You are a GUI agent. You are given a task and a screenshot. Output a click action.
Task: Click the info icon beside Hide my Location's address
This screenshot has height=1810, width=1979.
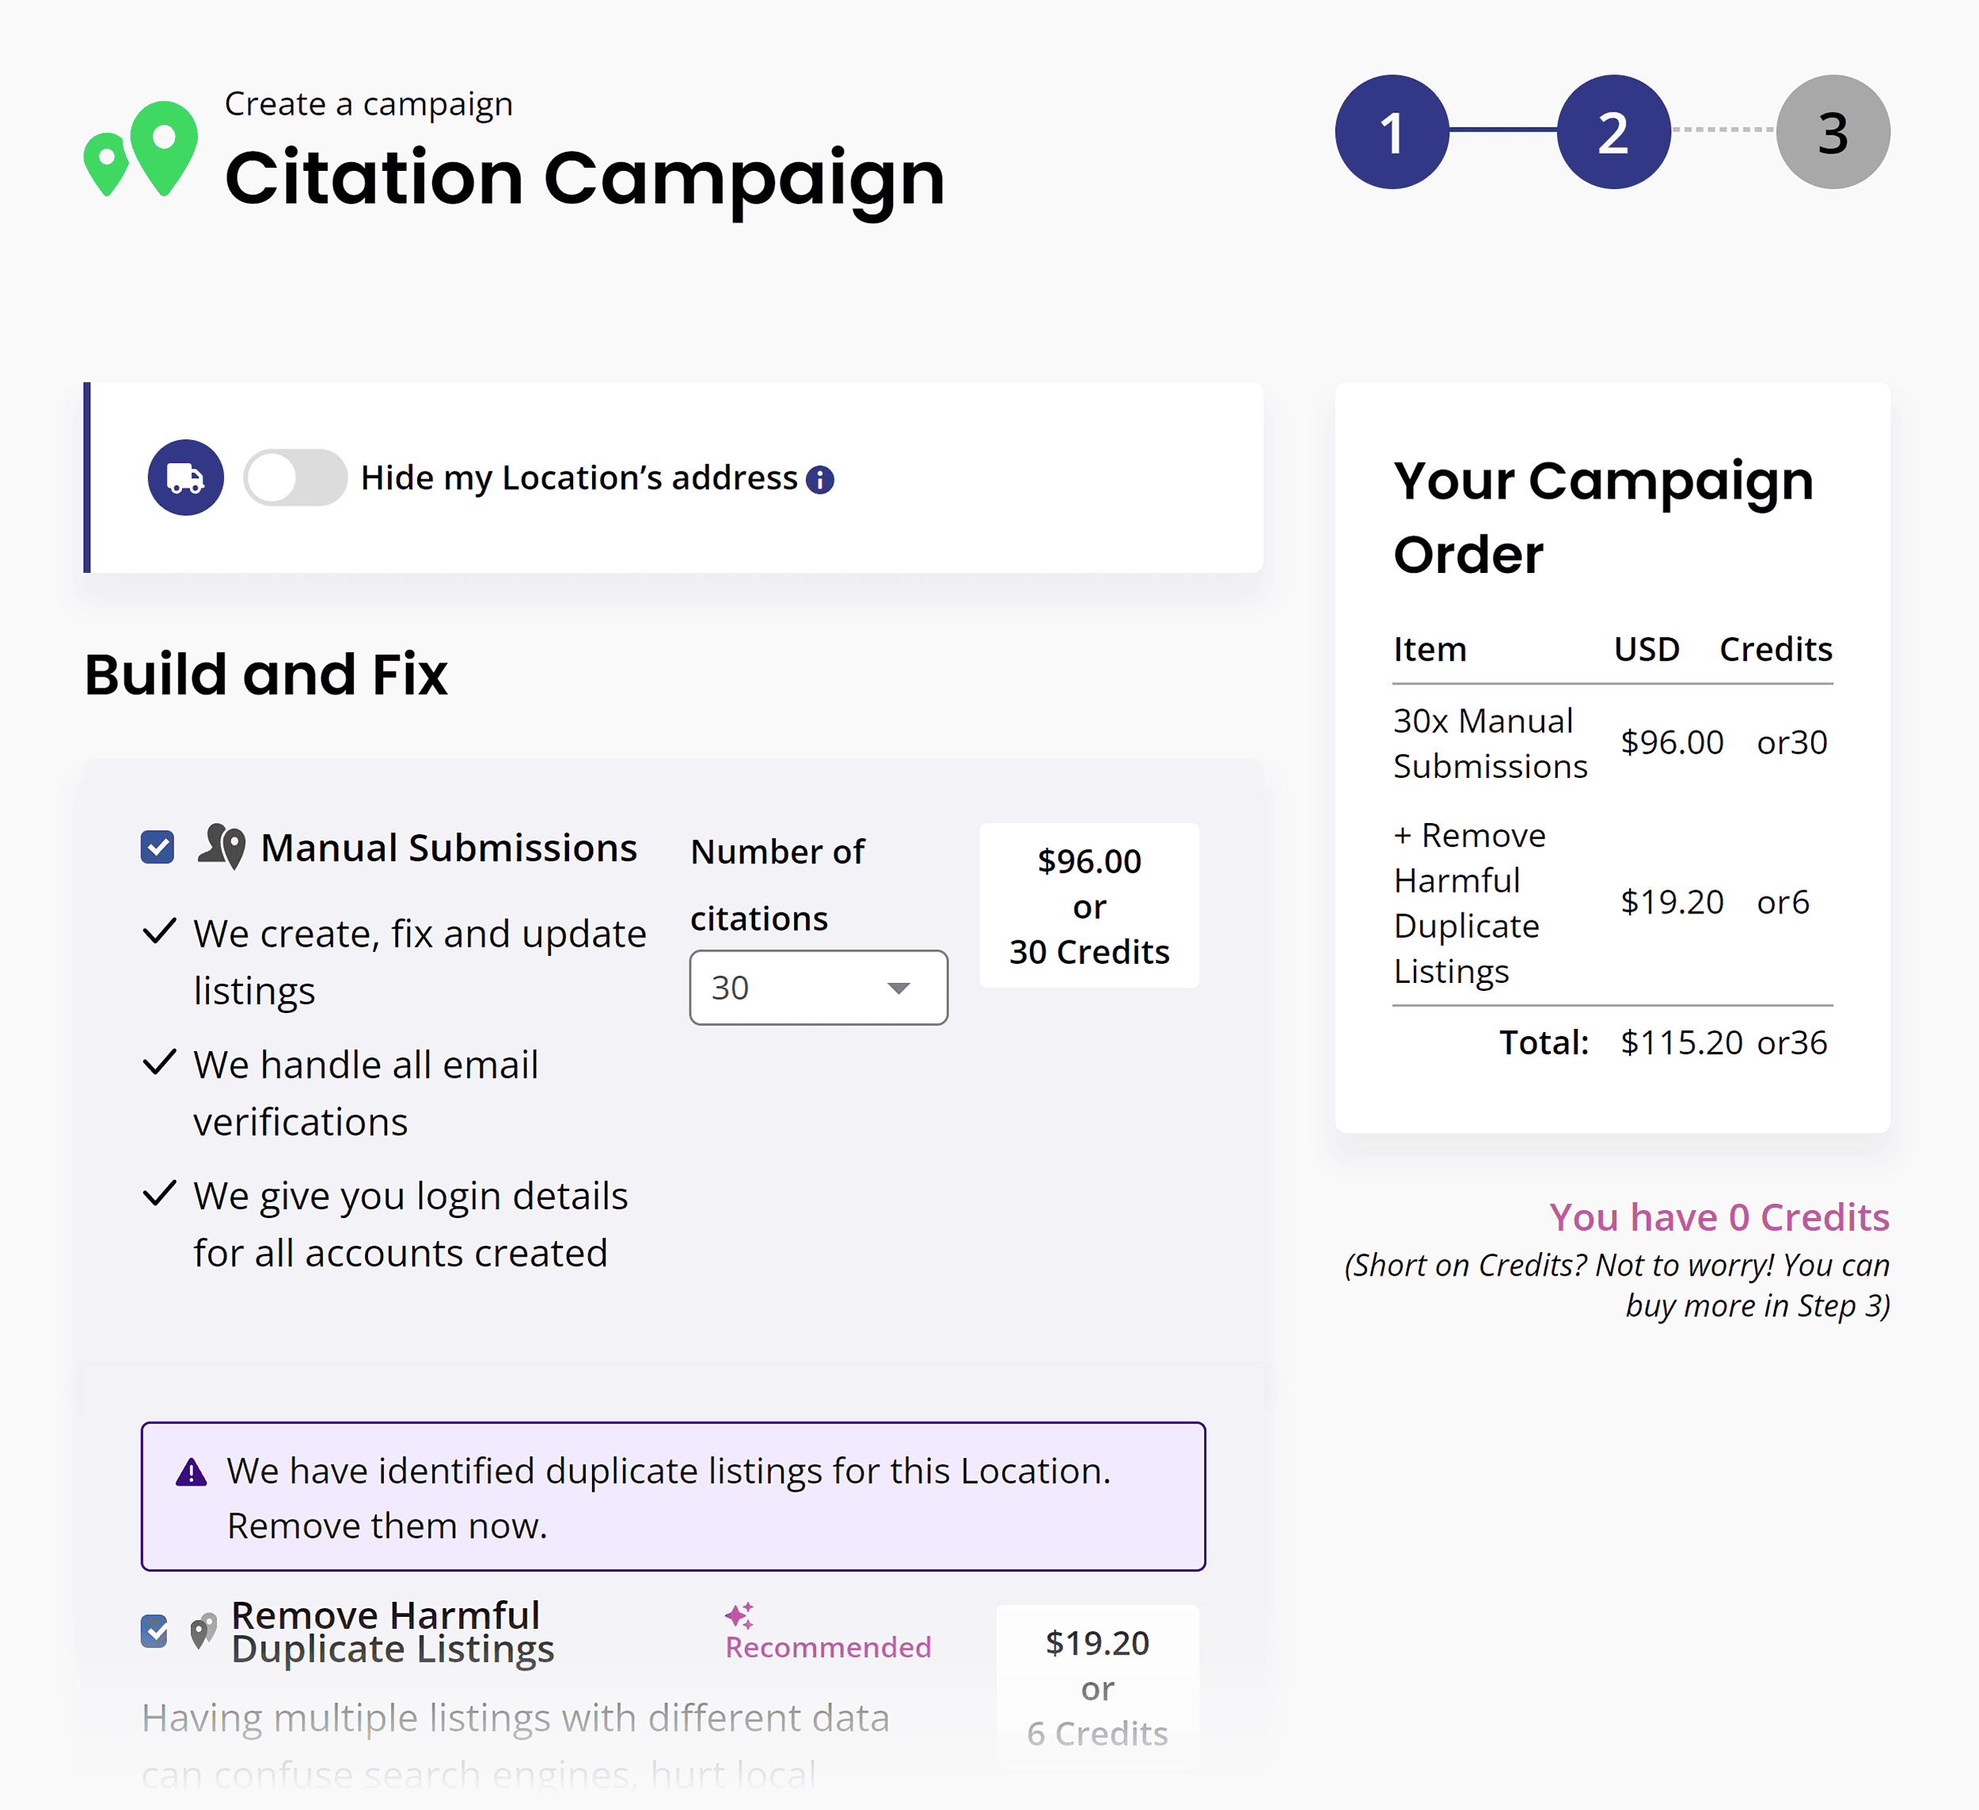pos(821,480)
